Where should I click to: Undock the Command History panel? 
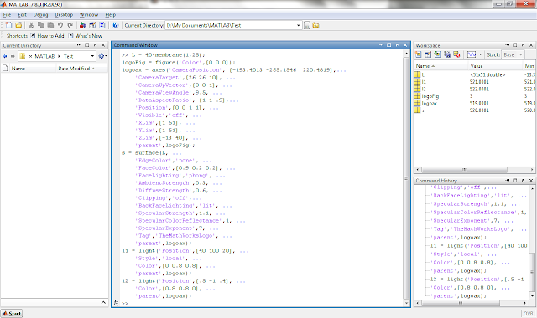[523, 181]
